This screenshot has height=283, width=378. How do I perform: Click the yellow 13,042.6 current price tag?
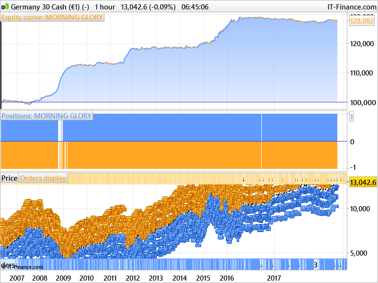363,182
